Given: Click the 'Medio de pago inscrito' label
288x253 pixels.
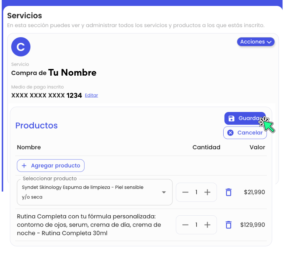Looking at the screenshot, I should coord(37,87).
